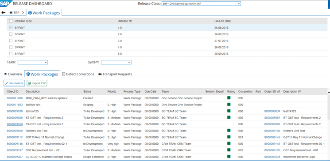Switch to the Transport Requests tab
Viewport: 330px width, 161px height.
pos(115,74)
